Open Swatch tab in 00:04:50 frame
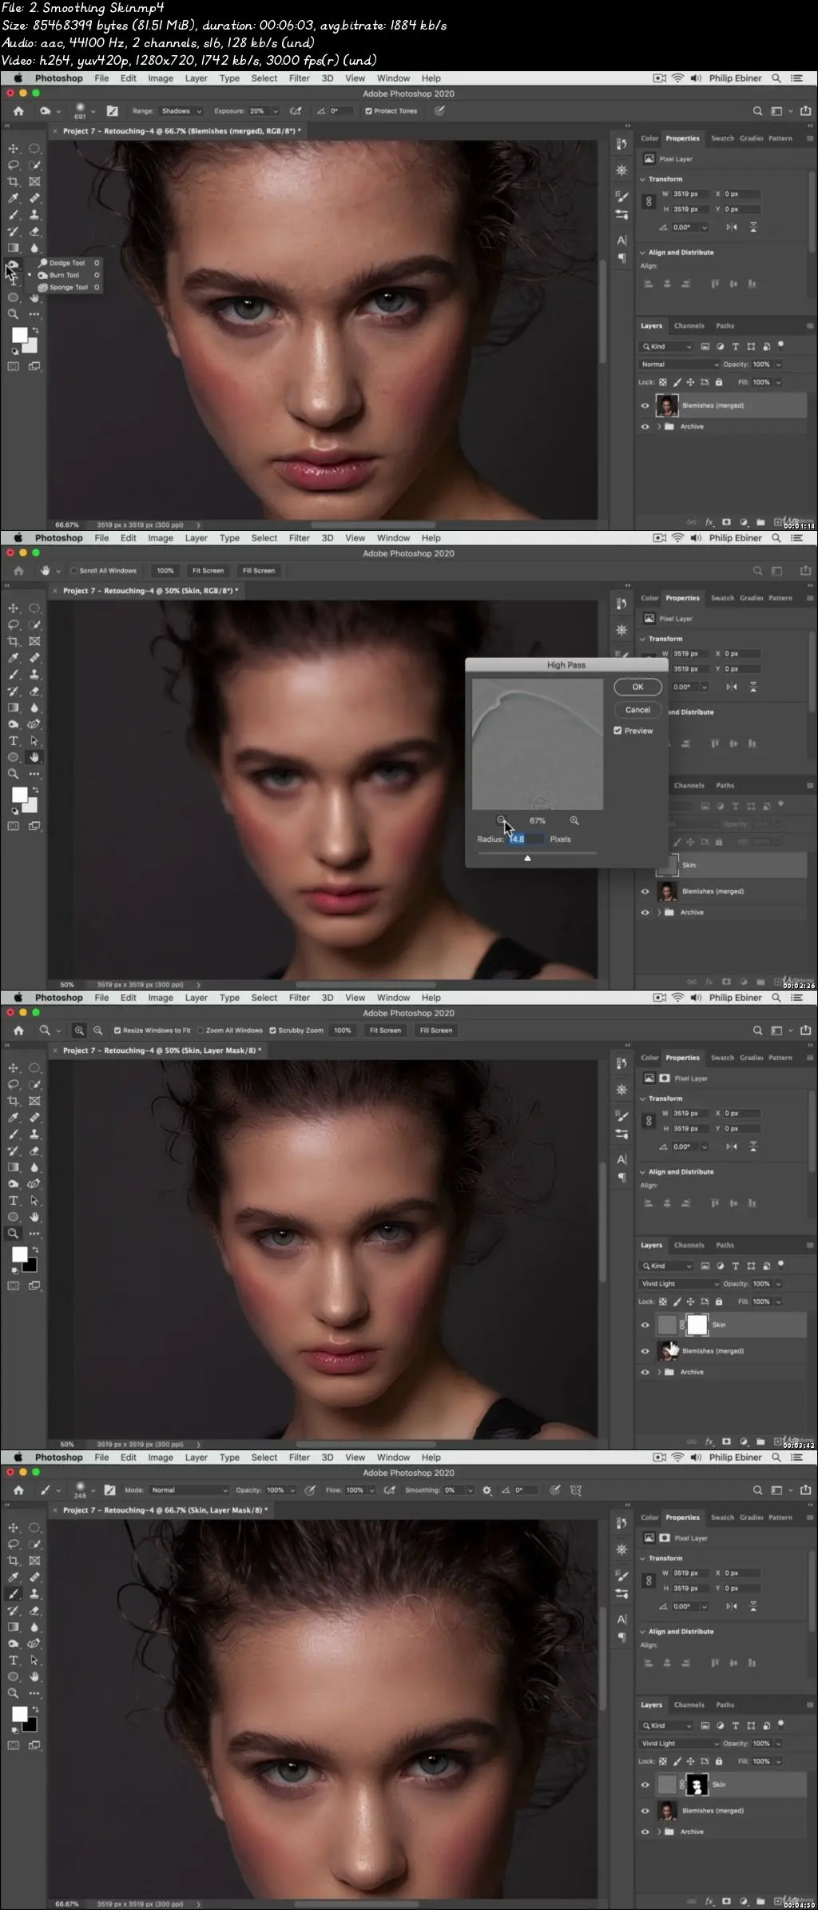 click(x=722, y=1517)
